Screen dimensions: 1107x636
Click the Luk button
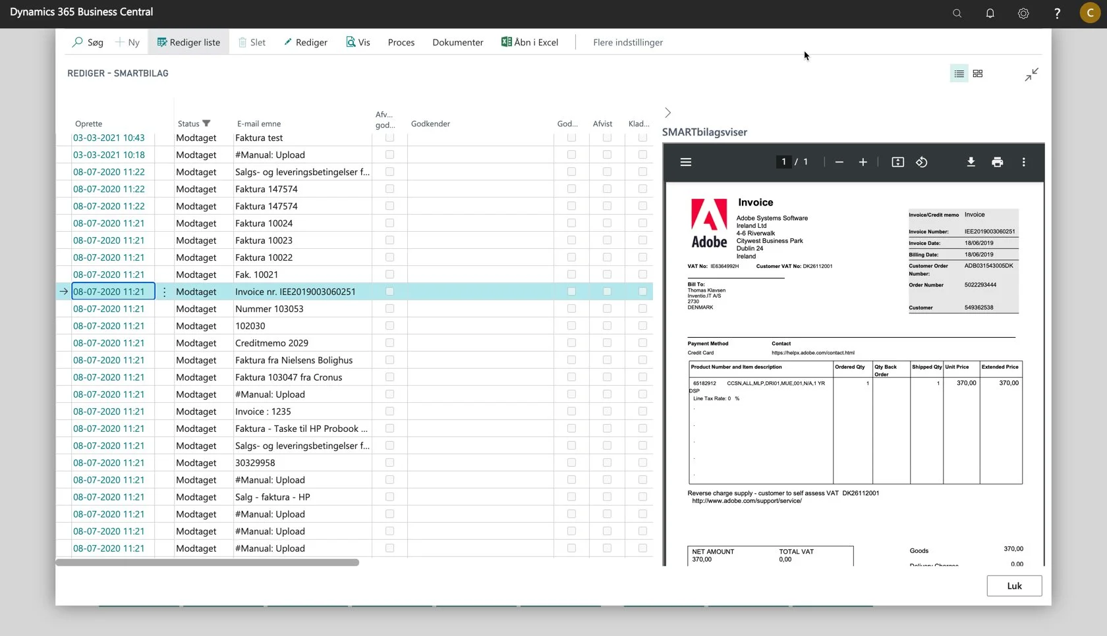1014,586
